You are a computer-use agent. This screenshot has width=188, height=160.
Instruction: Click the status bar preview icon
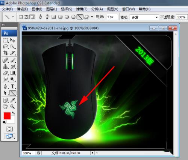[39, 153]
